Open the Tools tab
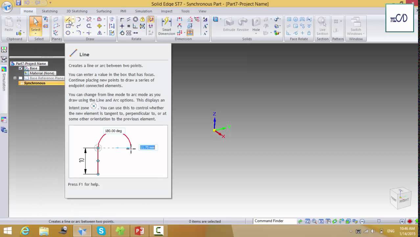 coord(185,11)
